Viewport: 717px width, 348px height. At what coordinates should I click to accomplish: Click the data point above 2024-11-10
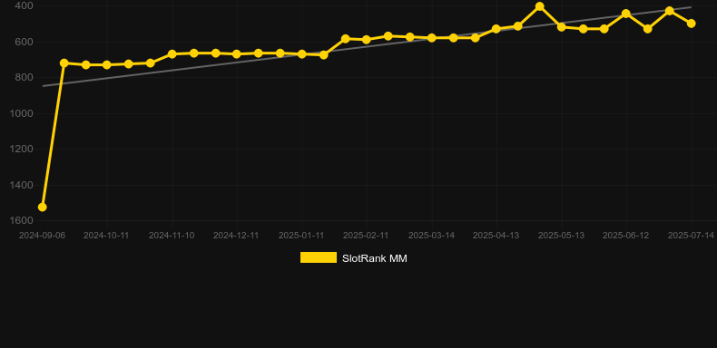(x=172, y=53)
